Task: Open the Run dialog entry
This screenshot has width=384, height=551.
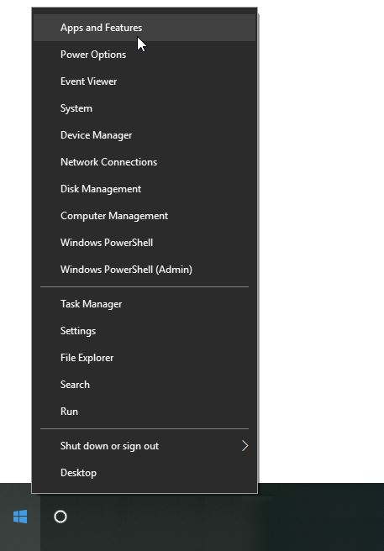Action: [145, 412]
